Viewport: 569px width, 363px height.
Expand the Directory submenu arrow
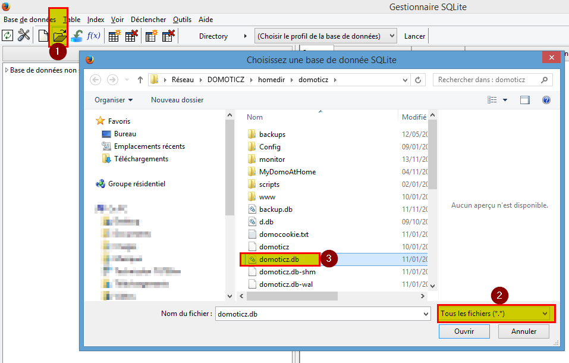(246, 36)
